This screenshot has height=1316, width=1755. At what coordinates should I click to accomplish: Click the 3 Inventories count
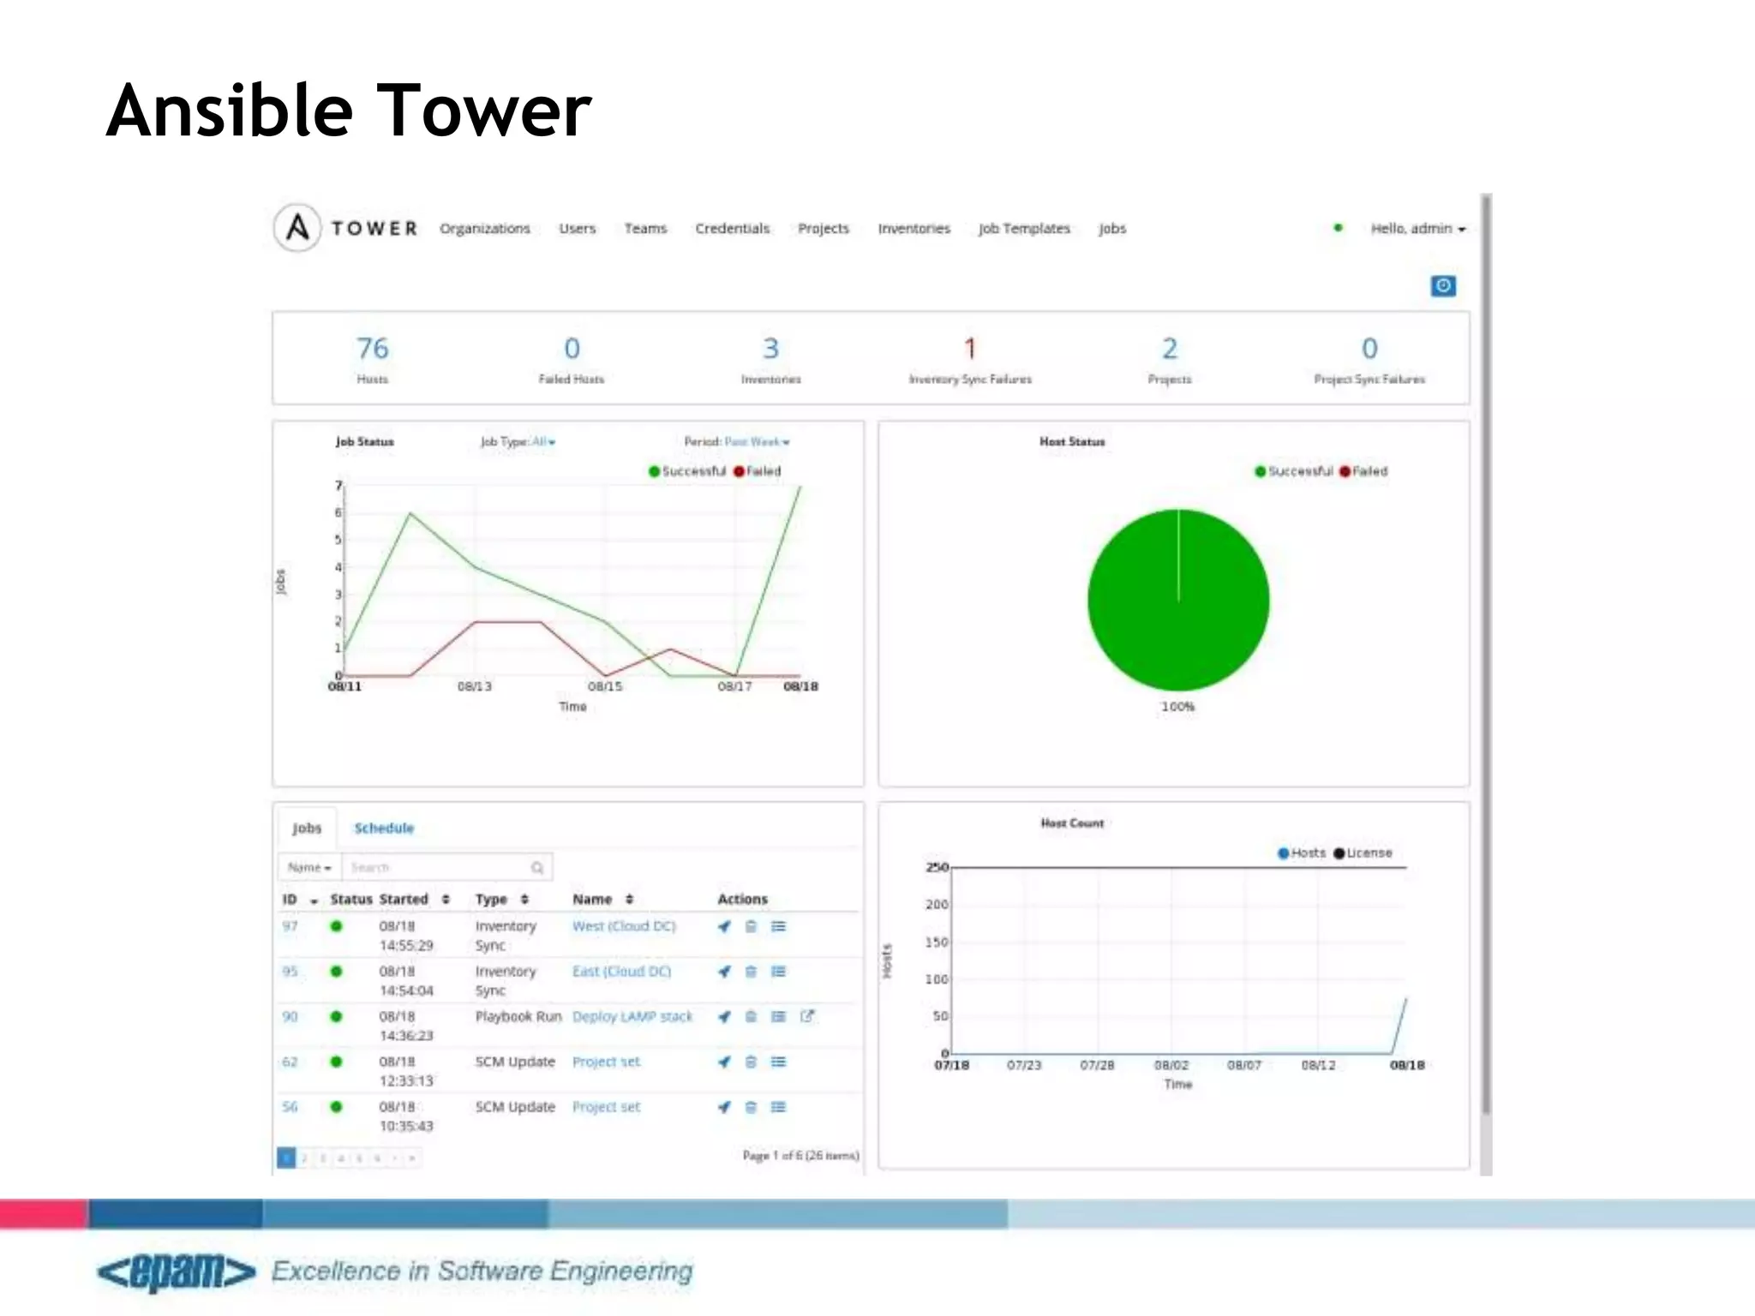770,349
